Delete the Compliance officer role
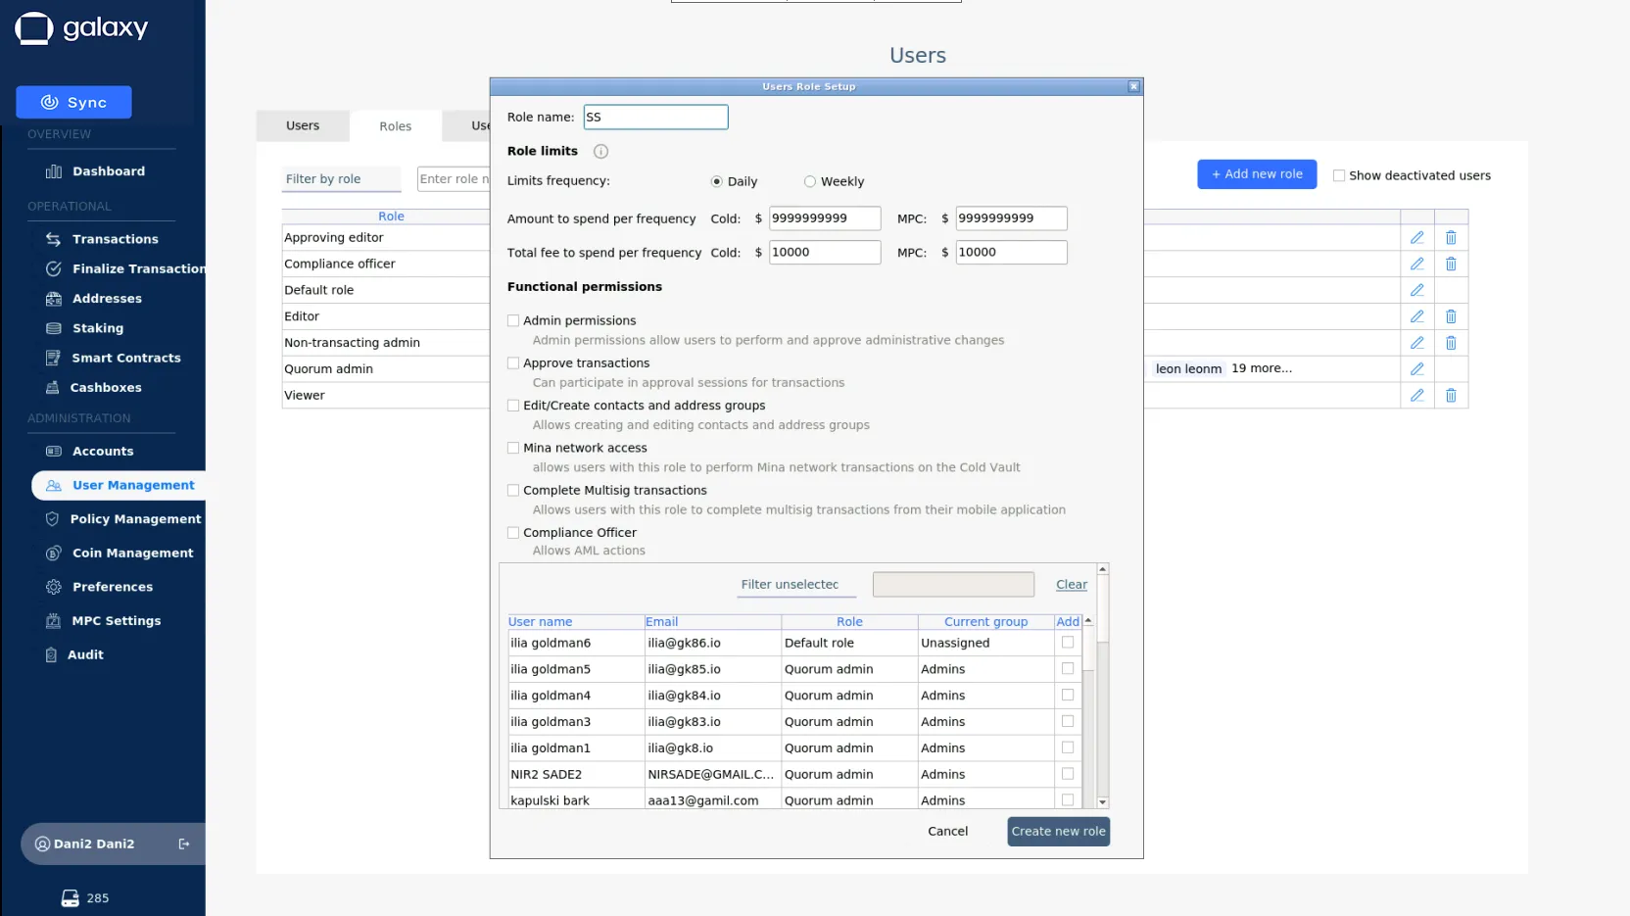 [1451, 265]
